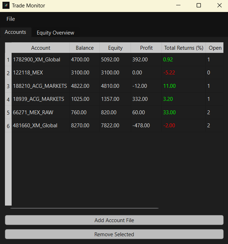Open the File menu
Screen dimensions: 228x244
pyautogui.click(x=11, y=19)
